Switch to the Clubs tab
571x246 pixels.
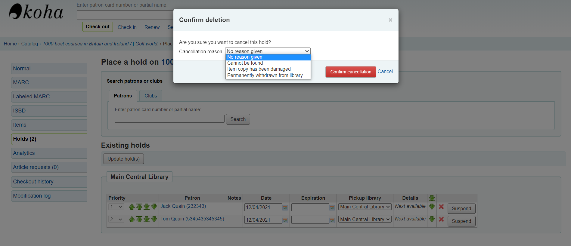pyautogui.click(x=151, y=96)
